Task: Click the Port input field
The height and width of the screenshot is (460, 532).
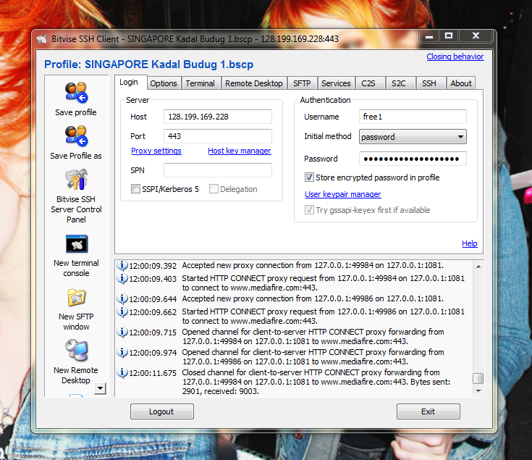Action: 218,136
